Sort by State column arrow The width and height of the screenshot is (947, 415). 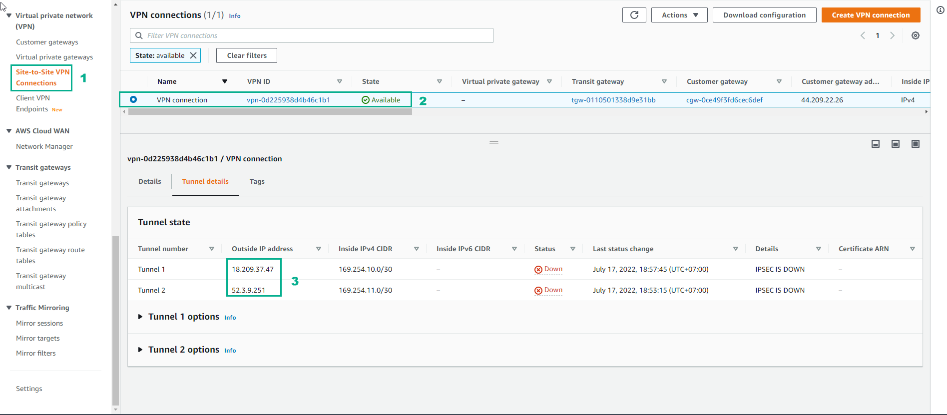(440, 81)
